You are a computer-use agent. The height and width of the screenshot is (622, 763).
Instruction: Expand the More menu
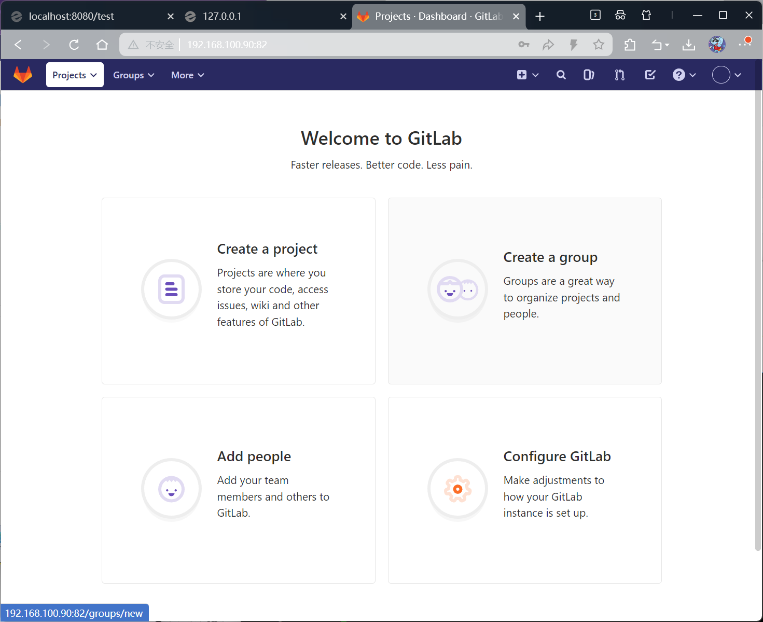coord(187,75)
